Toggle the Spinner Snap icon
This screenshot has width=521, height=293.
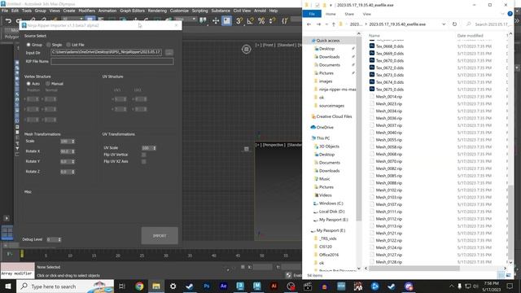click(272, 21)
